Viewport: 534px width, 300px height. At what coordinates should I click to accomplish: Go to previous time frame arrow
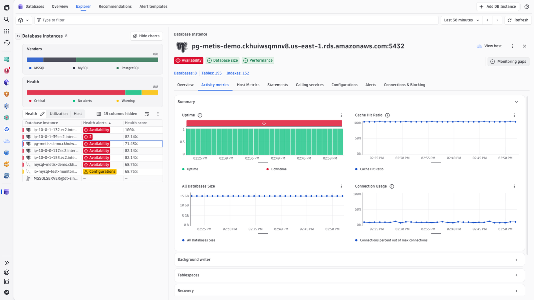[x=488, y=20]
